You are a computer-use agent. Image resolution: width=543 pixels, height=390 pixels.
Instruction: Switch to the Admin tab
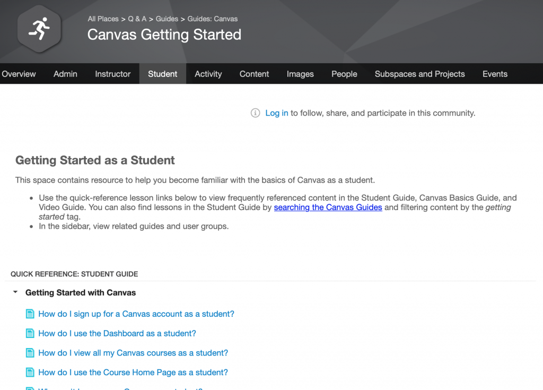coord(65,74)
